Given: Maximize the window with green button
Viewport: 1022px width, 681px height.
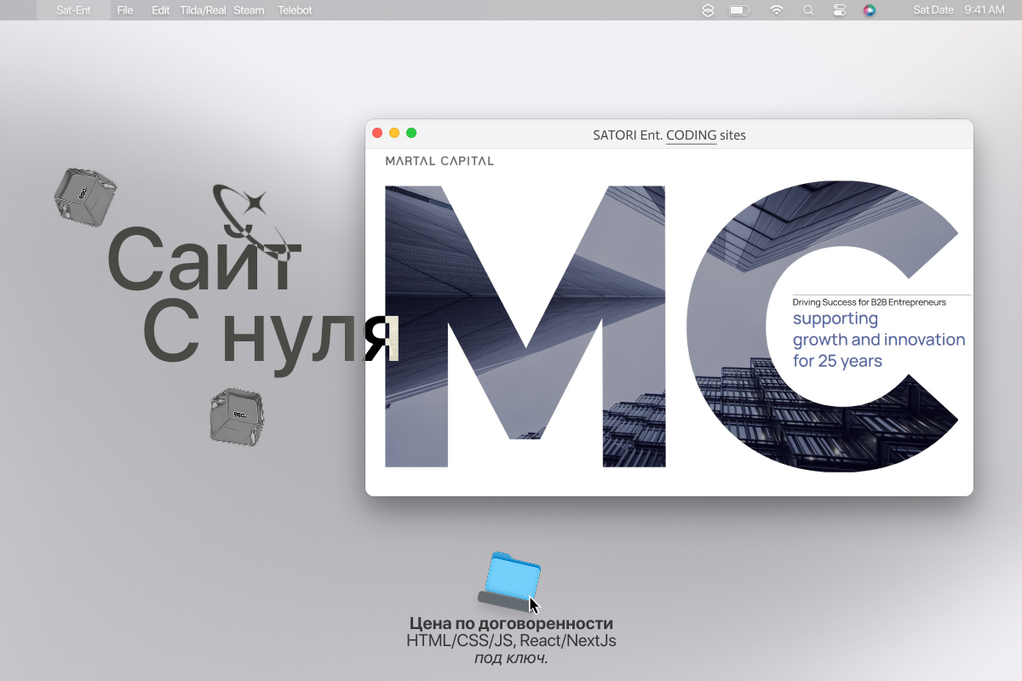Looking at the screenshot, I should pyautogui.click(x=411, y=133).
